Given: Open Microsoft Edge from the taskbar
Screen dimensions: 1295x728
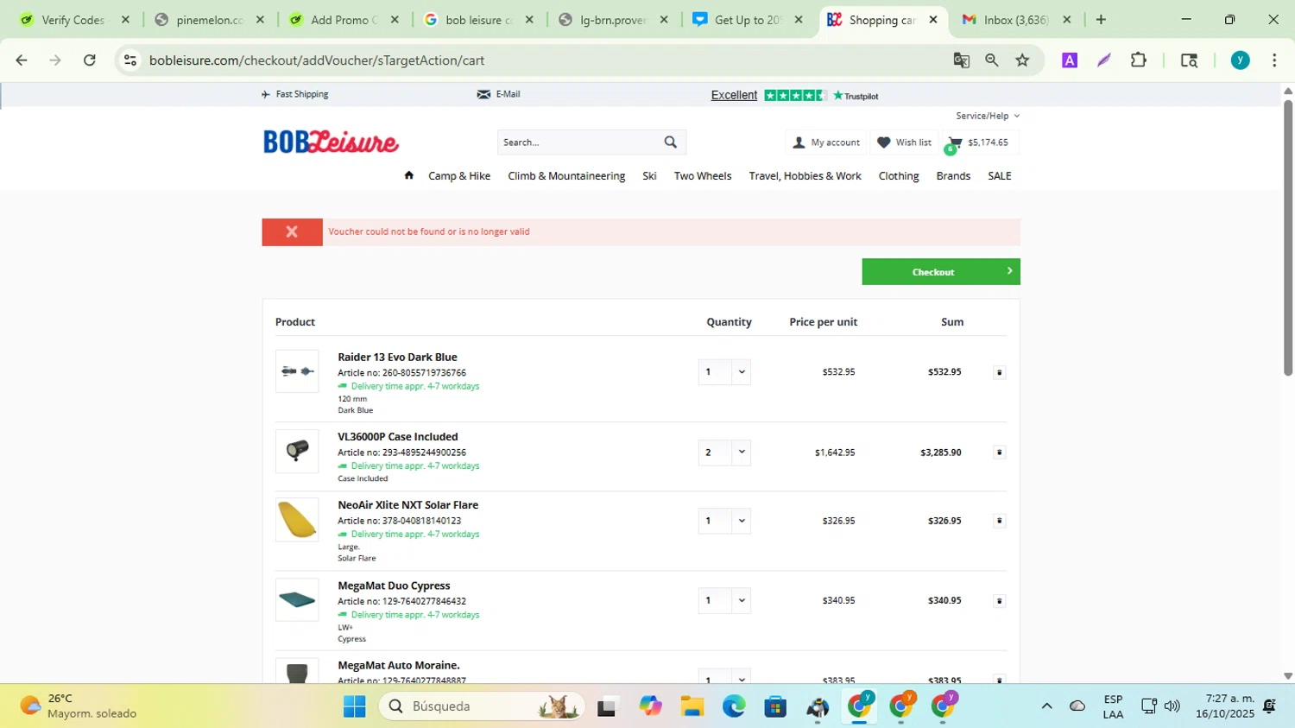Looking at the screenshot, I should (x=734, y=706).
